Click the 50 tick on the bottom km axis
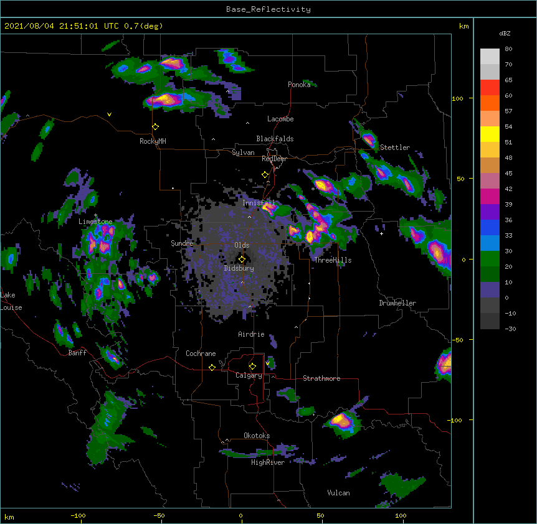Image resolution: width=537 pixels, height=524 pixels. (320, 515)
